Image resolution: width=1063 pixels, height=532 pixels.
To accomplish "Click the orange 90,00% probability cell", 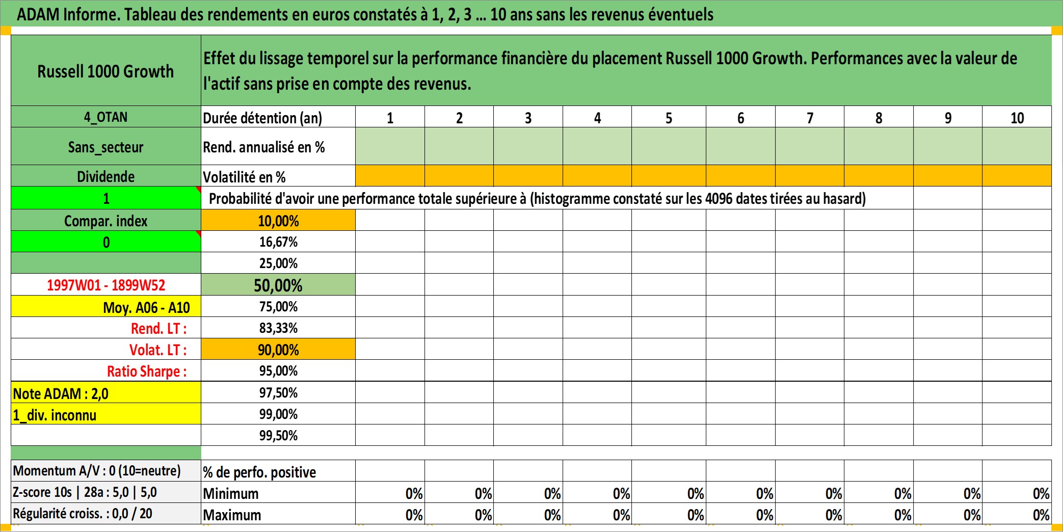I will coord(278,349).
